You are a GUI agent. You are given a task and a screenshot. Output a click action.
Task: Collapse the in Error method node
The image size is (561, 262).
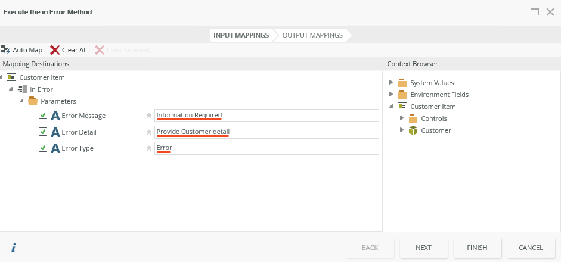[12, 89]
